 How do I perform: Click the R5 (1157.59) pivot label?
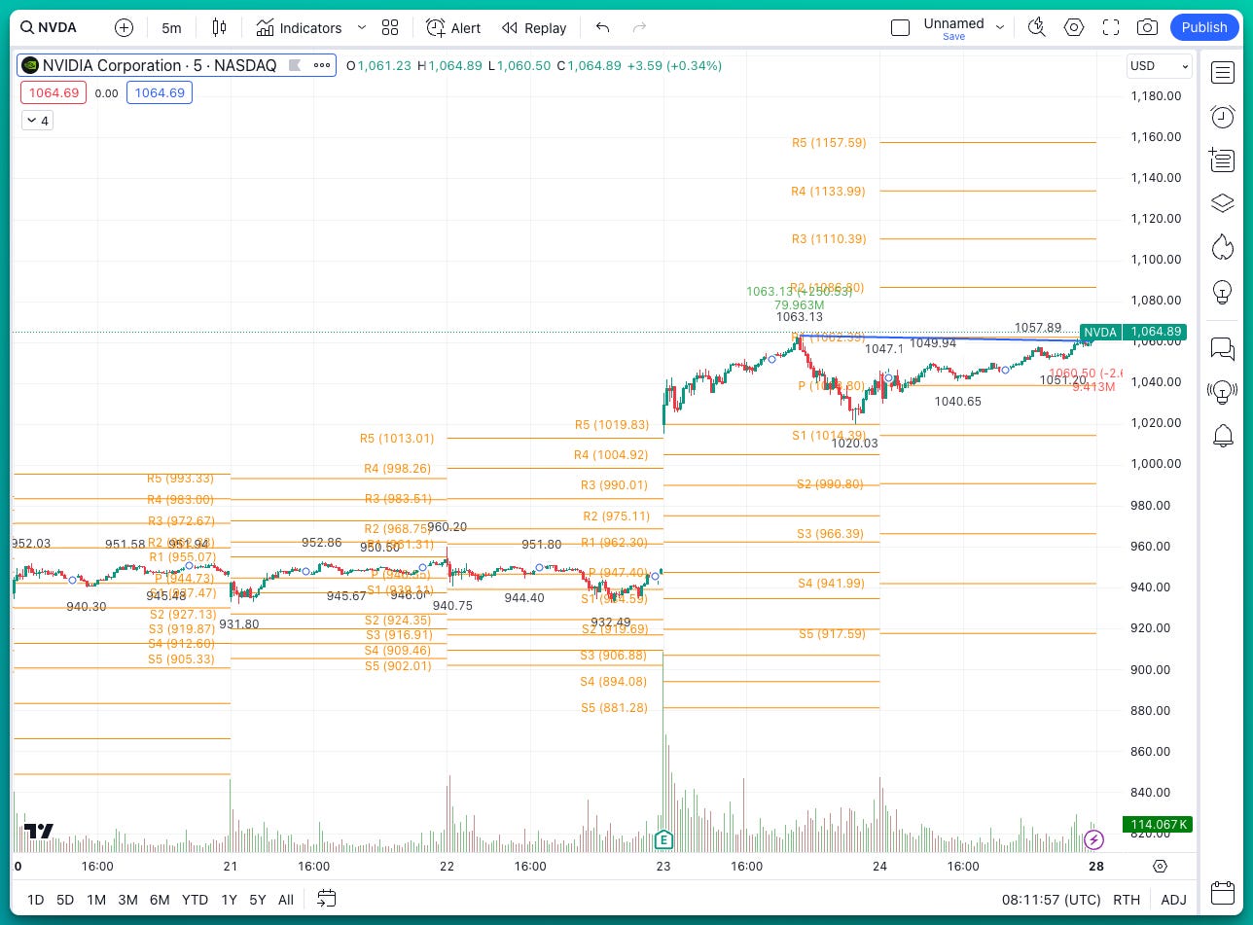[x=829, y=142]
